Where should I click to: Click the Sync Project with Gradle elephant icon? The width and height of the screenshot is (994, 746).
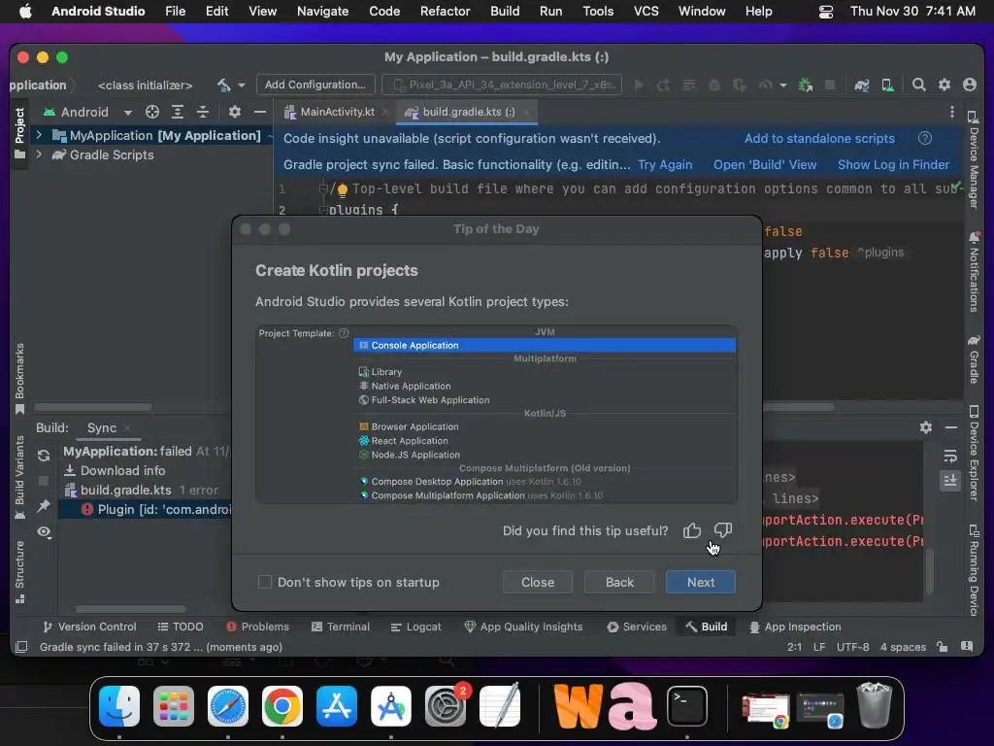[x=862, y=85]
